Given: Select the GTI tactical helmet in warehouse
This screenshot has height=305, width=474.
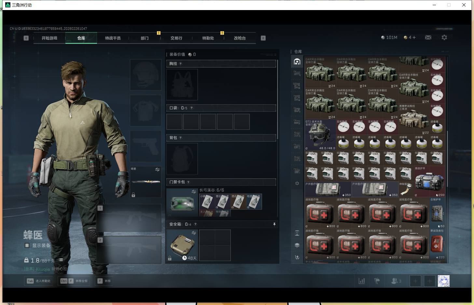Looking at the screenshot, I should click(x=320, y=135).
